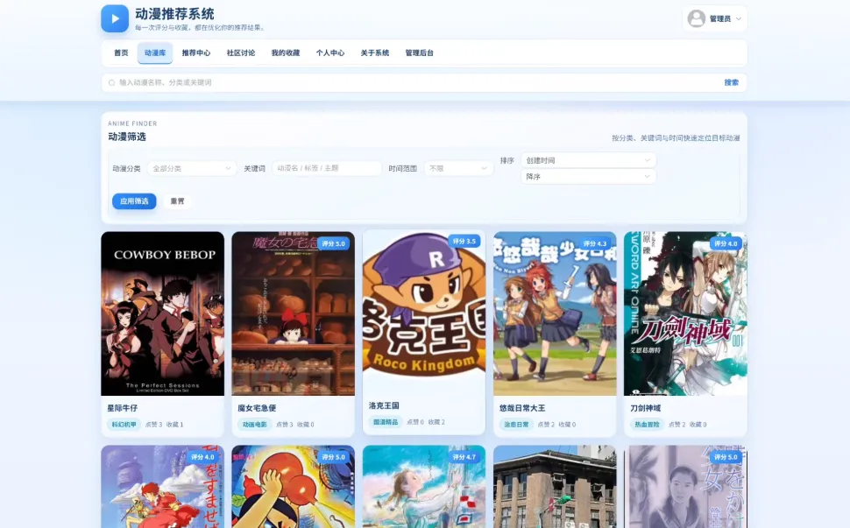
Task: Open the 管理后台 tab
Action: point(419,53)
